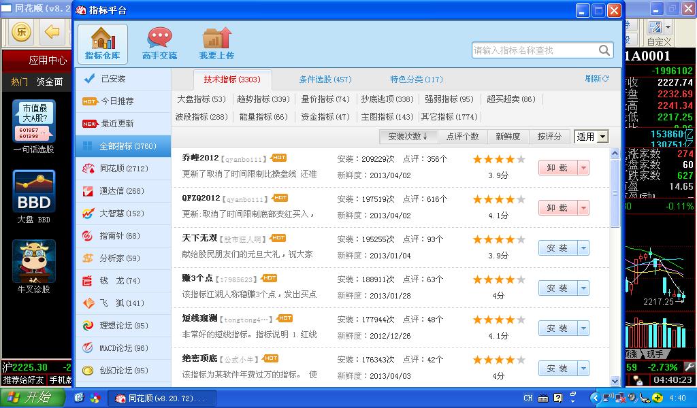The height and width of the screenshot is (408, 697).
Task: Click the 刷新 refresh link
Action: coord(596,79)
